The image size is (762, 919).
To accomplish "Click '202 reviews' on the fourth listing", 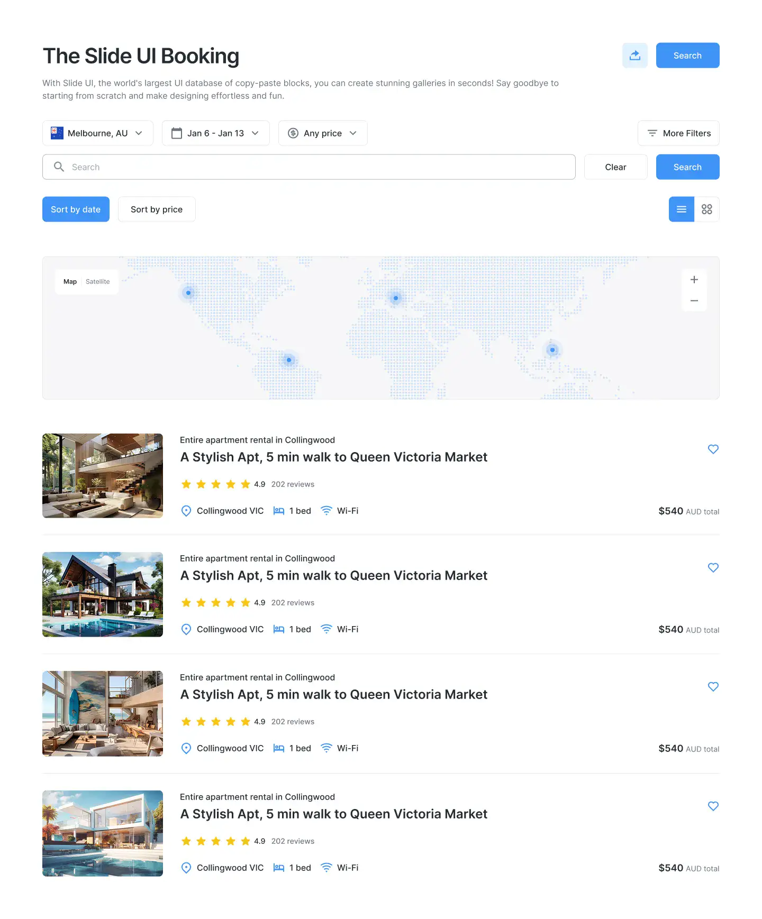I will pyautogui.click(x=293, y=841).
